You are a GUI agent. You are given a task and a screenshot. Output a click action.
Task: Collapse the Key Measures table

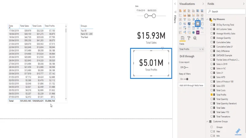207,19
